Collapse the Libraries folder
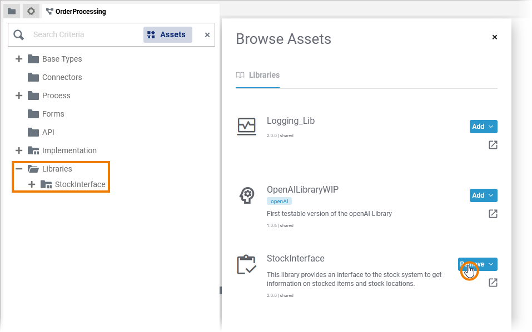This screenshot has height=332, width=532. [19, 169]
